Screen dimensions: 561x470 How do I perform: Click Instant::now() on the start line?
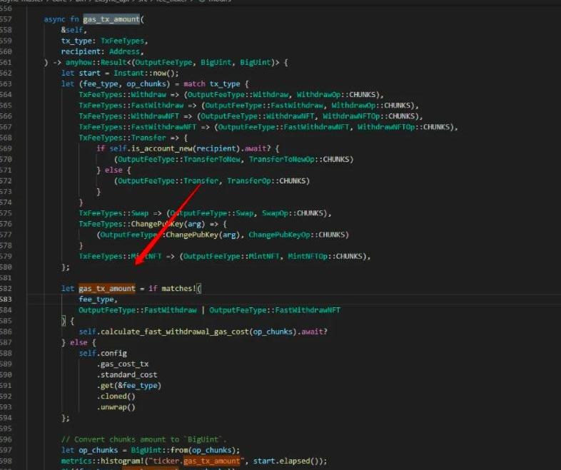pyautogui.click(x=149, y=73)
